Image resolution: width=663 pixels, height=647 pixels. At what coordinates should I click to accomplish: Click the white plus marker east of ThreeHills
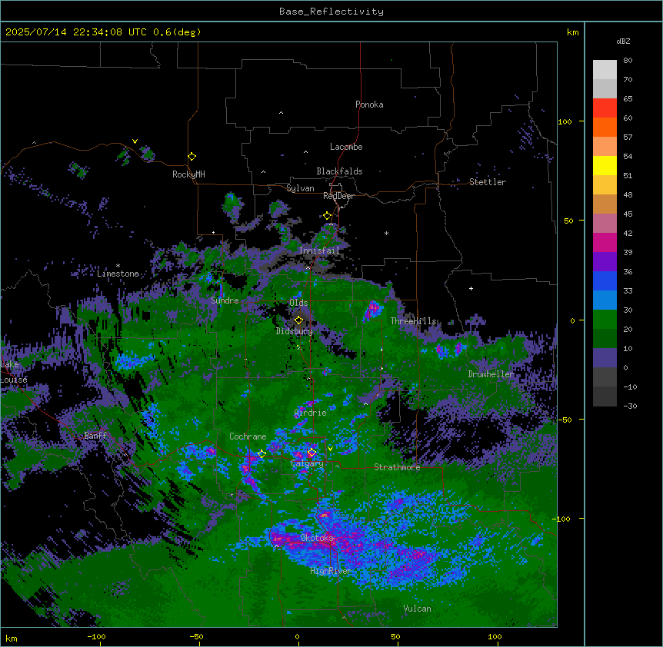coord(471,288)
